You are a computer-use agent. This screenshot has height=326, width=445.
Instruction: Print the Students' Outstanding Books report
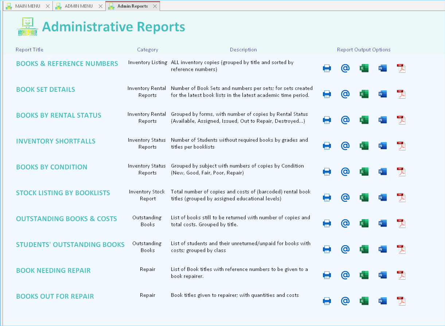(327, 249)
